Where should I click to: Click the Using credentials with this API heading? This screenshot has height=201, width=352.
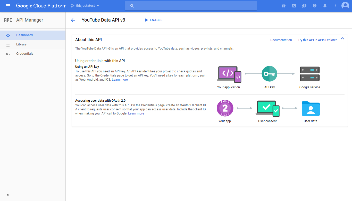click(x=100, y=61)
